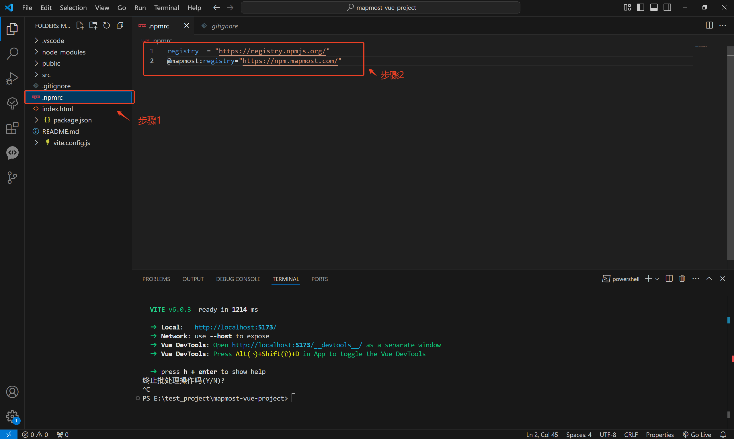Open the chat code assistant icon
The image size is (734, 439).
click(12, 153)
